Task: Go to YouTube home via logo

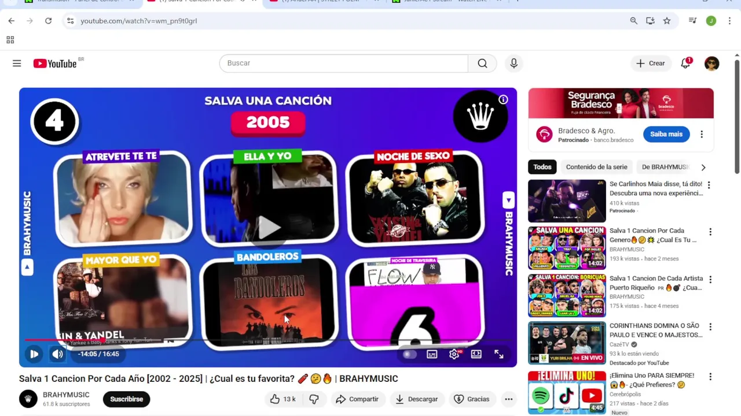Action: [x=55, y=64]
